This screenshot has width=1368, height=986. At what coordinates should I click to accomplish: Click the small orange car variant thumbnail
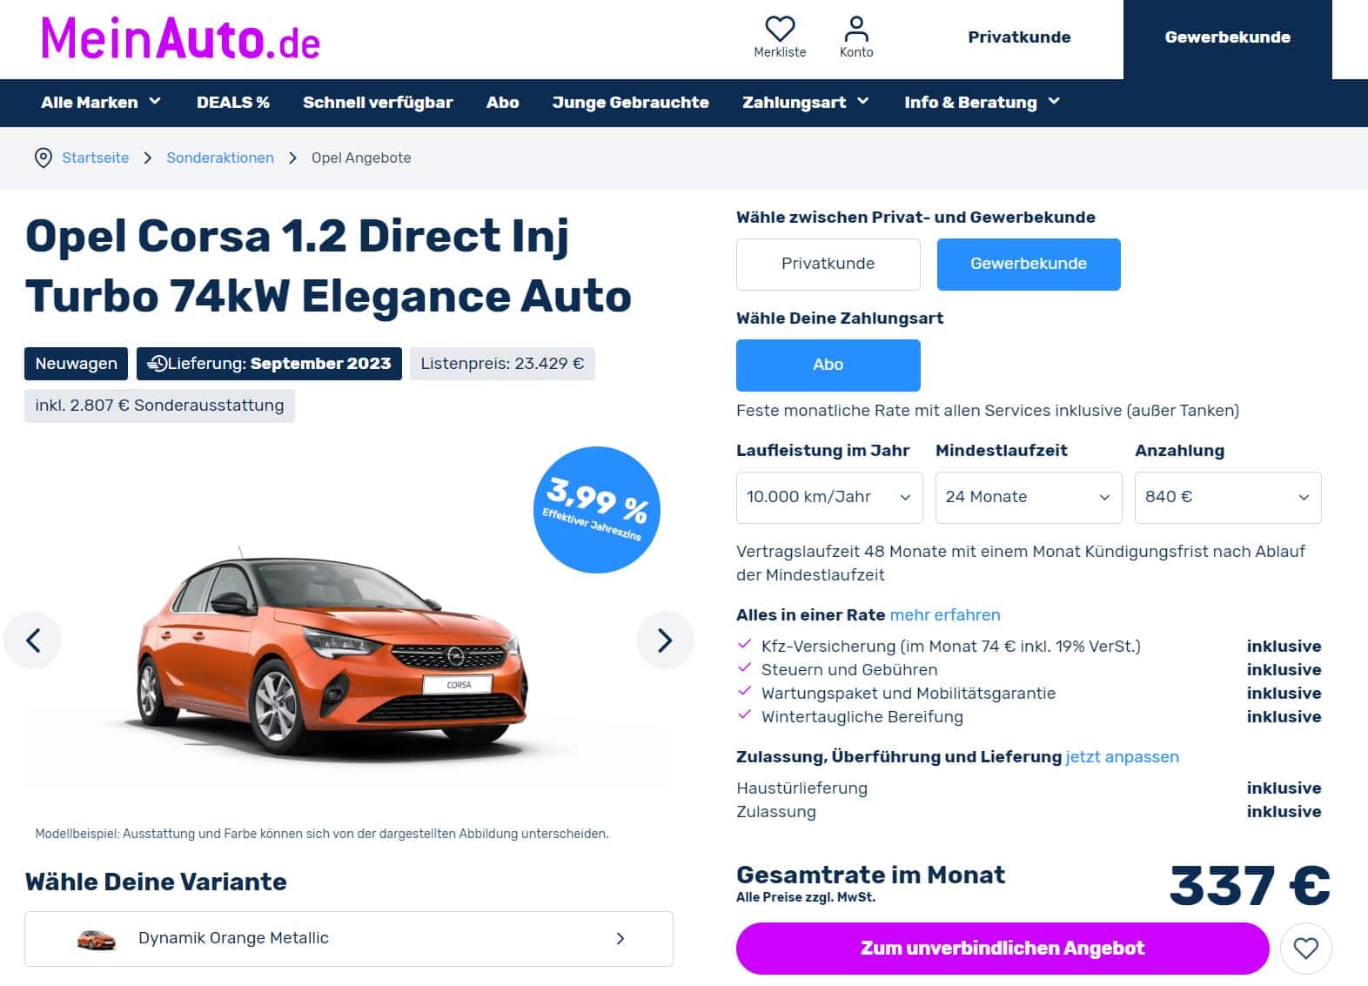97,939
